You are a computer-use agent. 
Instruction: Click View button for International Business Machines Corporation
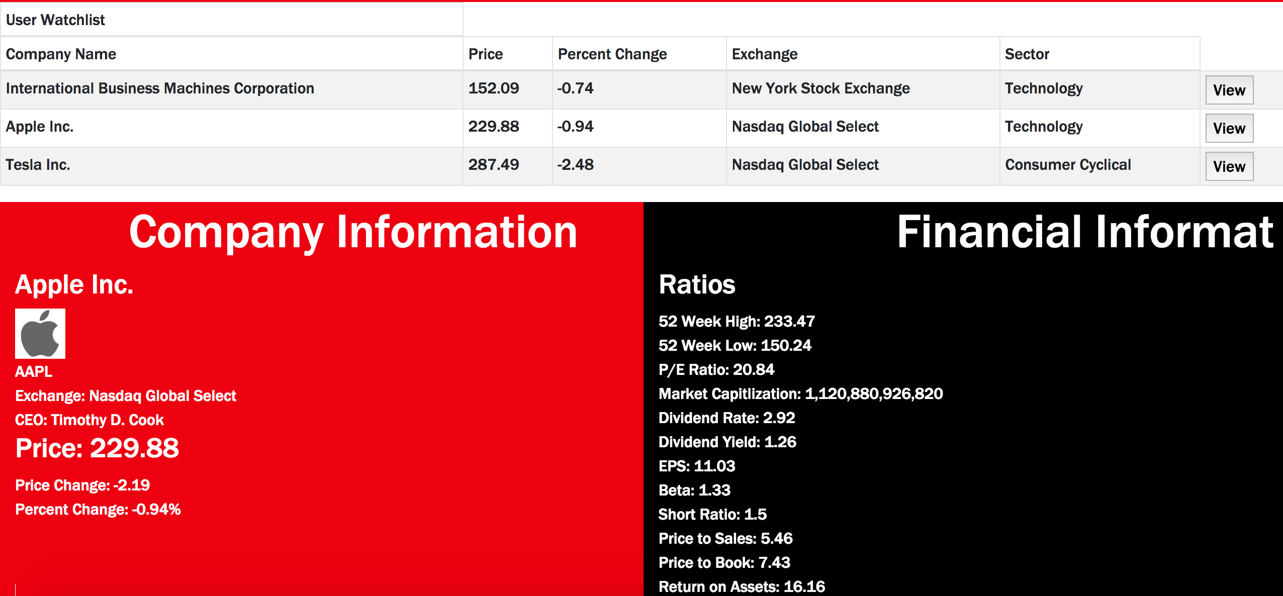(x=1229, y=90)
